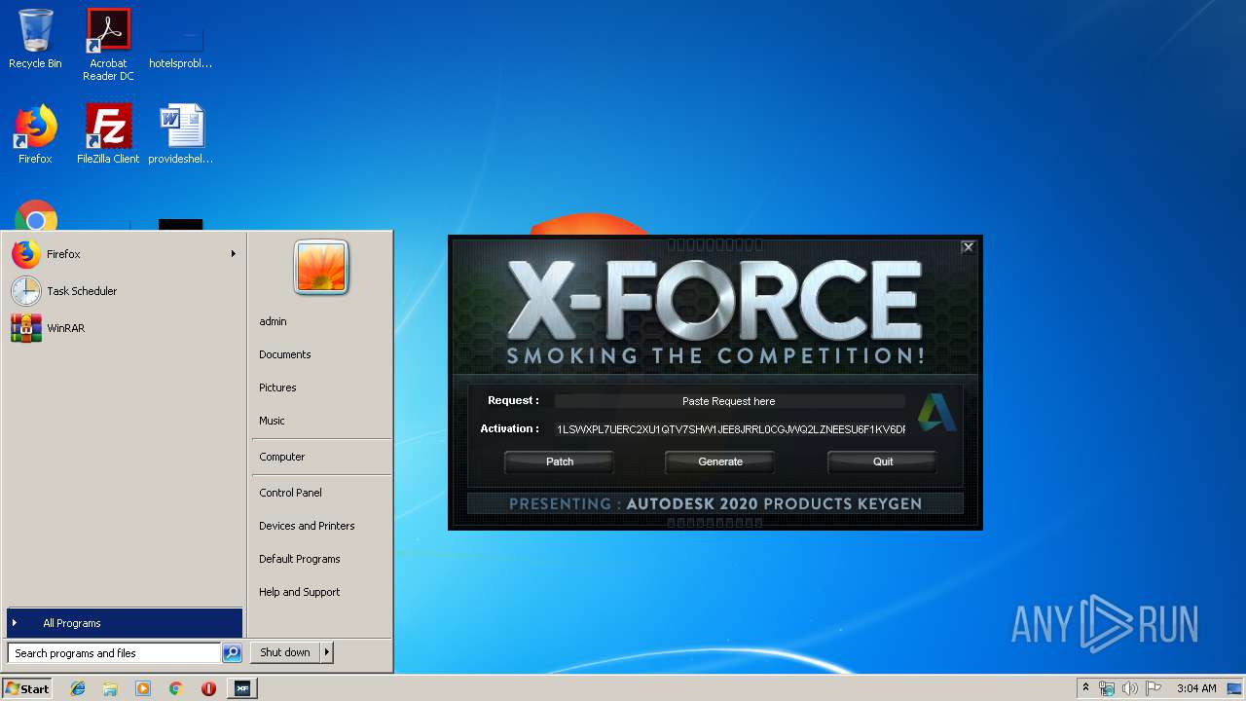Open Windows Explorer folder taskbar icon

(x=110, y=688)
